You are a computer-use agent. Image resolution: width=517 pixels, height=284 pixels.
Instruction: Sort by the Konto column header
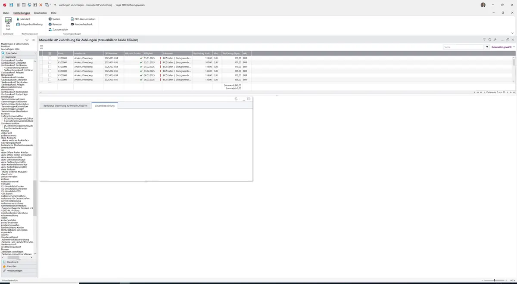(65, 53)
